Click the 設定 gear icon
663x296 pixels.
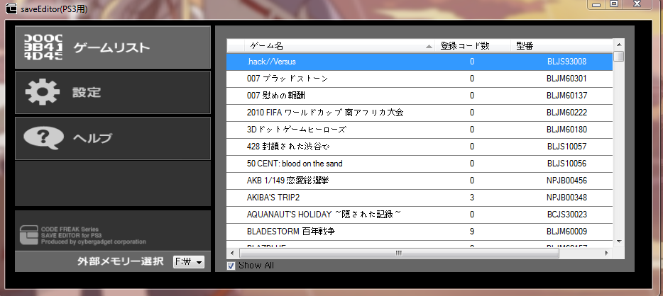pyautogui.click(x=42, y=92)
